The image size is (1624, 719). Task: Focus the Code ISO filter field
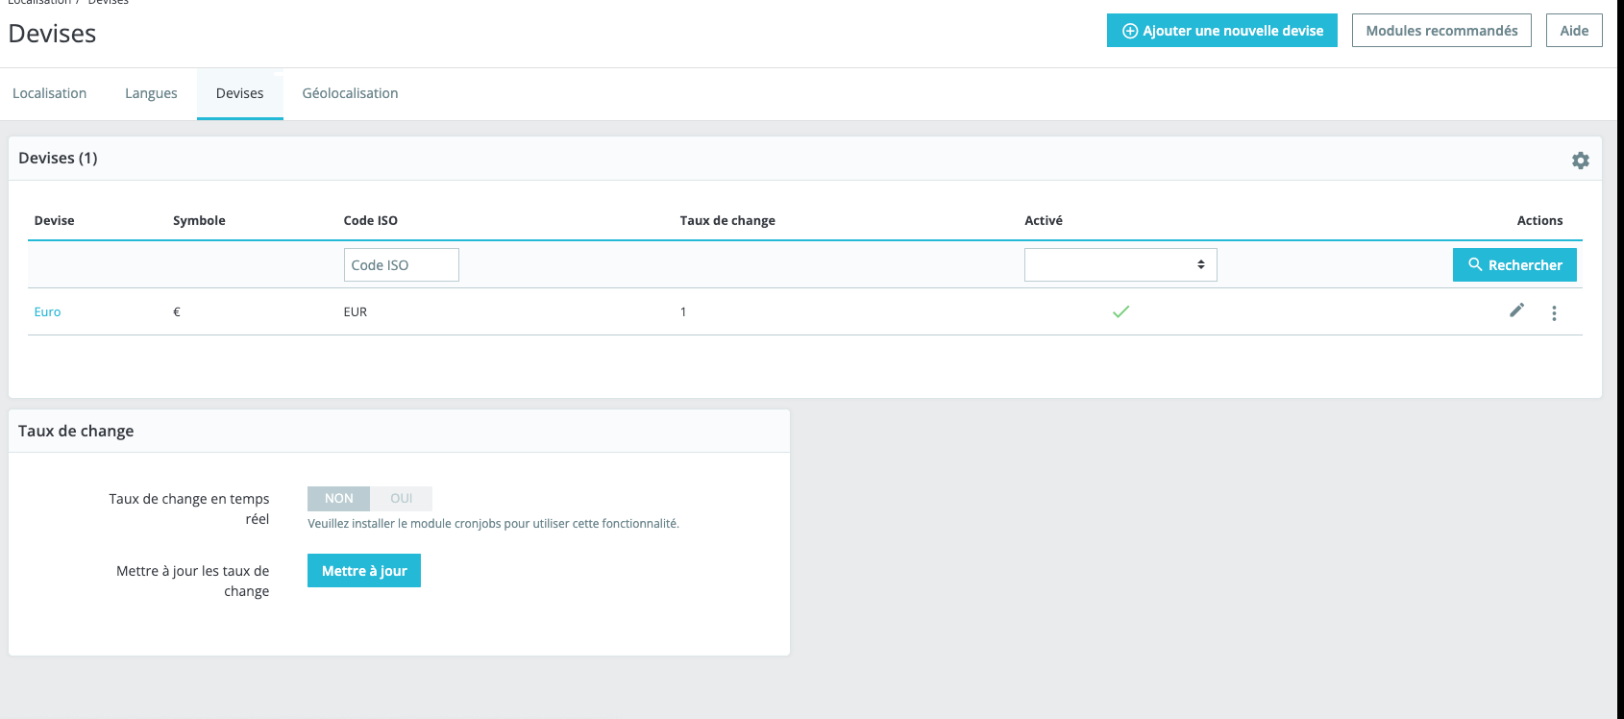[402, 265]
